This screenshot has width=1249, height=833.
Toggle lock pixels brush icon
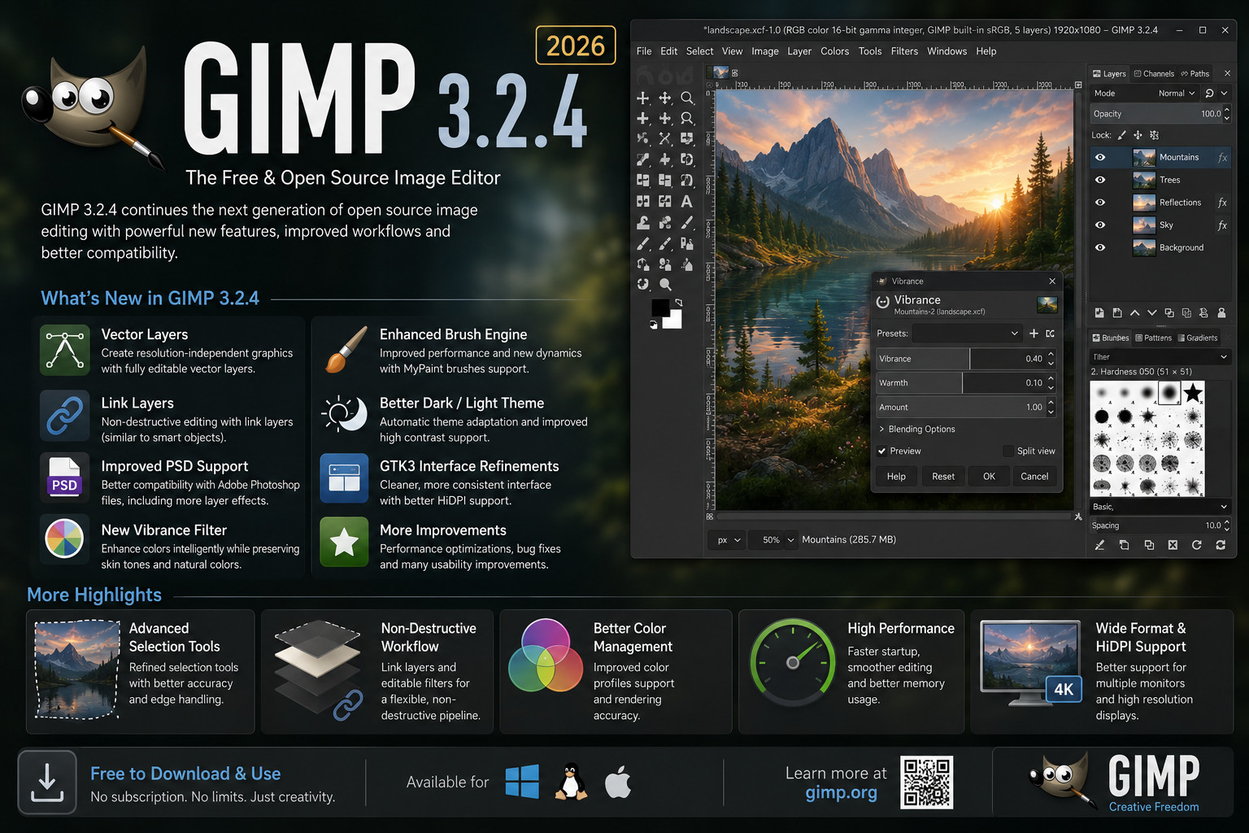coord(1122,135)
